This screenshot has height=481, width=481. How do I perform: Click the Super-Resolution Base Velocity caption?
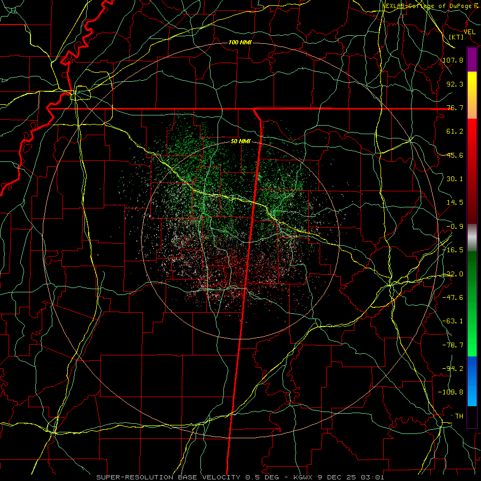(240, 477)
